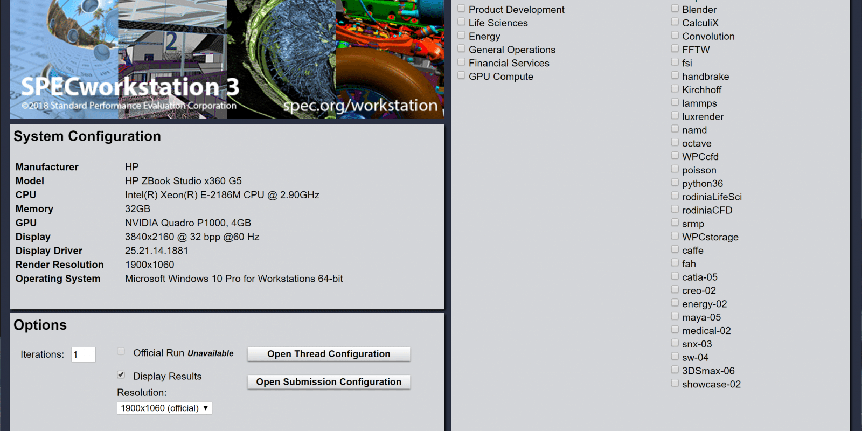Enable the CalculiX workload
Image resolution: width=862 pixels, height=431 pixels.
(x=675, y=22)
